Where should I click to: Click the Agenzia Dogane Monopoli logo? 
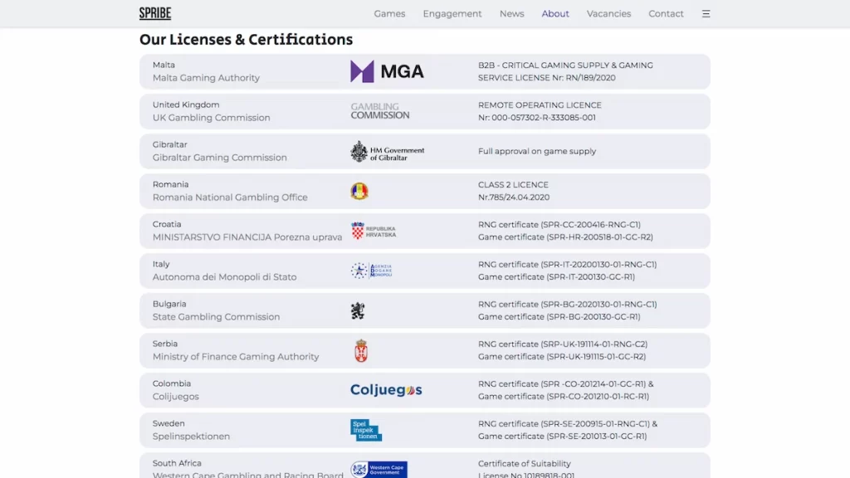[x=371, y=271]
